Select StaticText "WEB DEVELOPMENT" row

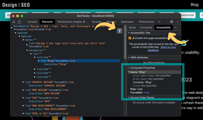click(48, 109)
